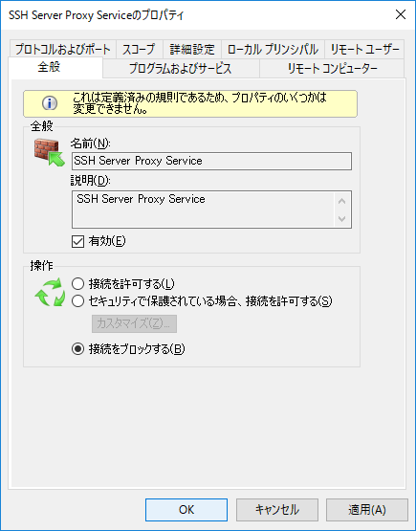
Task: Choose 接続をブロックする(B) radio button
Action: (x=77, y=349)
